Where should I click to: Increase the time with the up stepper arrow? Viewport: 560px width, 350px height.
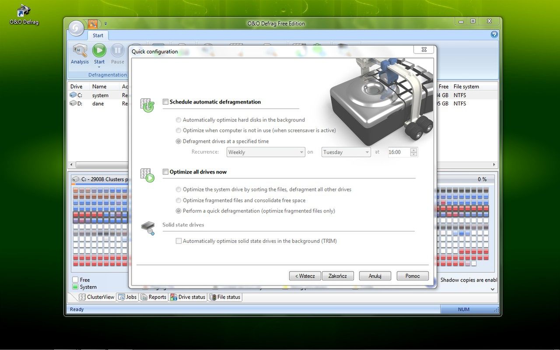click(x=414, y=150)
